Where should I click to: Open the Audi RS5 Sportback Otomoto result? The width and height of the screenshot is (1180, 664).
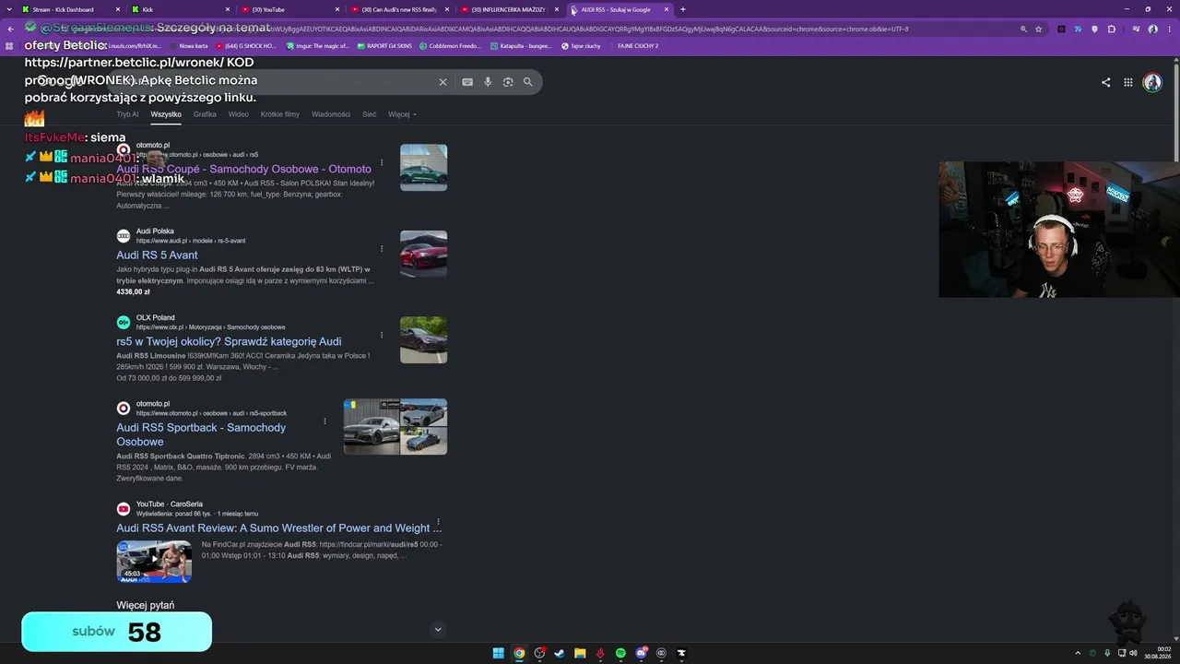[201, 434]
